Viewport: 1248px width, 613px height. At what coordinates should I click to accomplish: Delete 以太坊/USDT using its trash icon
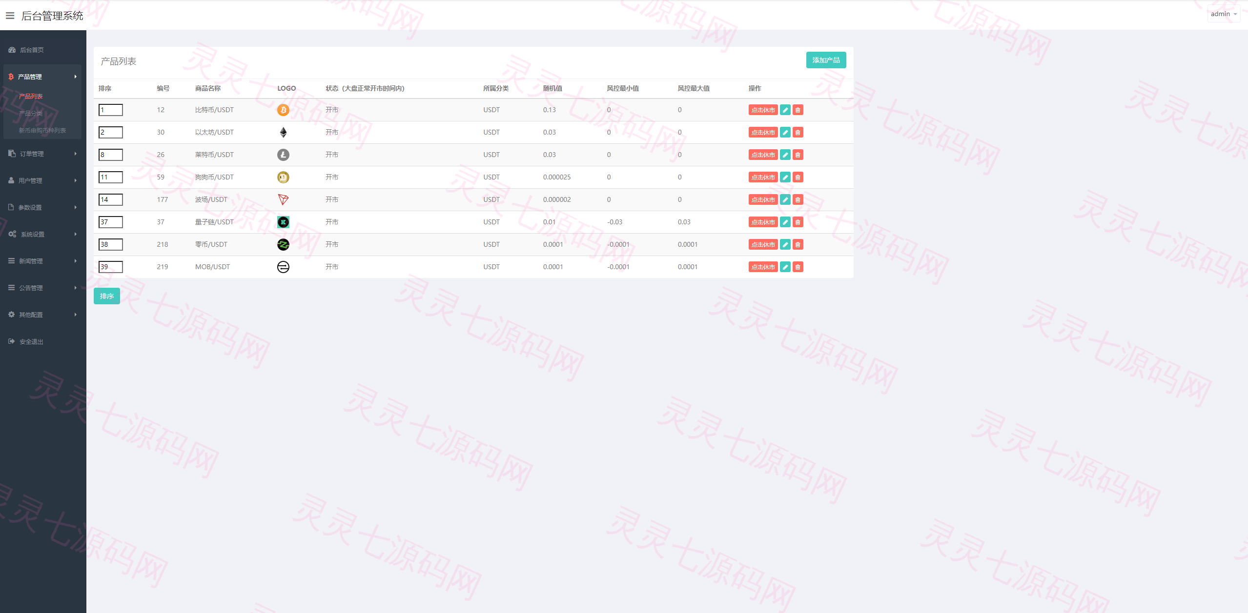coord(798,132)
